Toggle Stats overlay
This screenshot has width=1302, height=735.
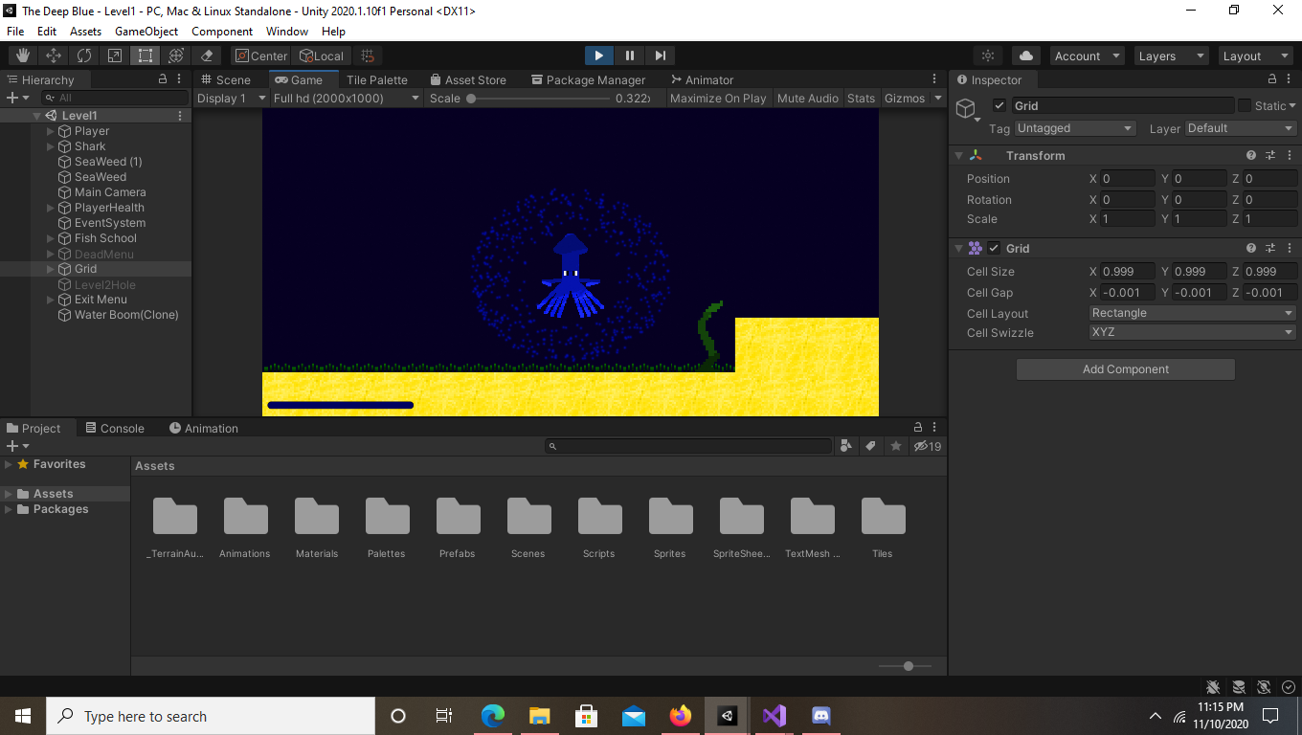(x=861, y=98)
